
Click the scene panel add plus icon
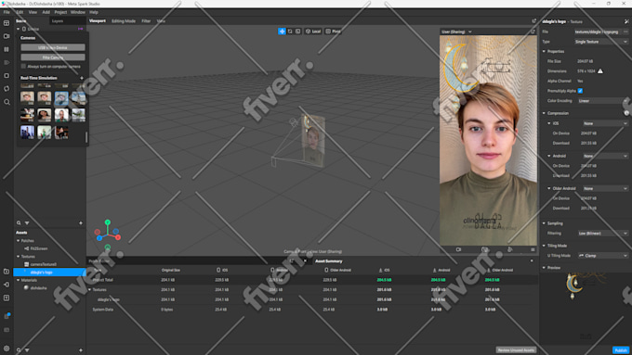(81, 222)
